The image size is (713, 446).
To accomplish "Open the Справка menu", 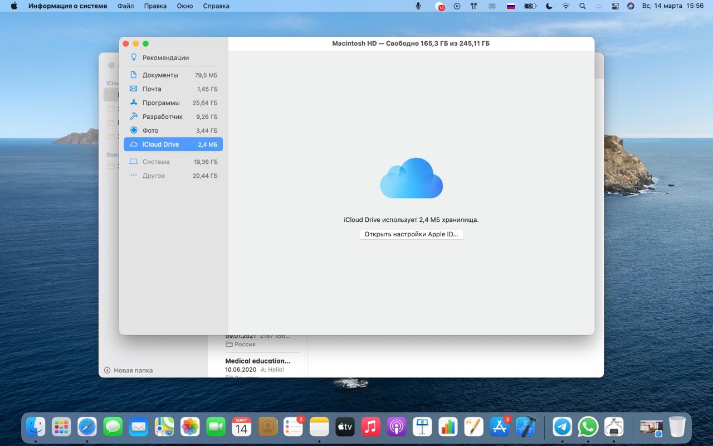I will pyautogui.click(x=216, y=6).
